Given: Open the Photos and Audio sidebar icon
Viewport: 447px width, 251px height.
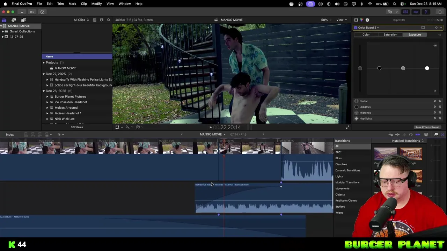Looking at the screenshot, I should tap(14, 20).
